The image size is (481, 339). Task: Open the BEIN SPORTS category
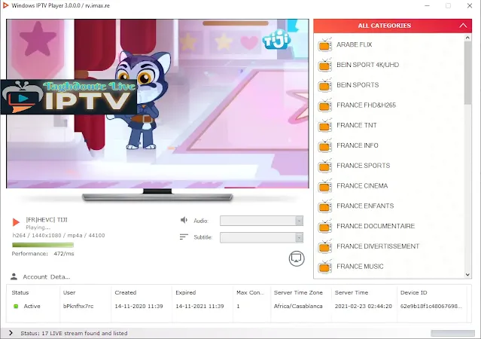358,85
